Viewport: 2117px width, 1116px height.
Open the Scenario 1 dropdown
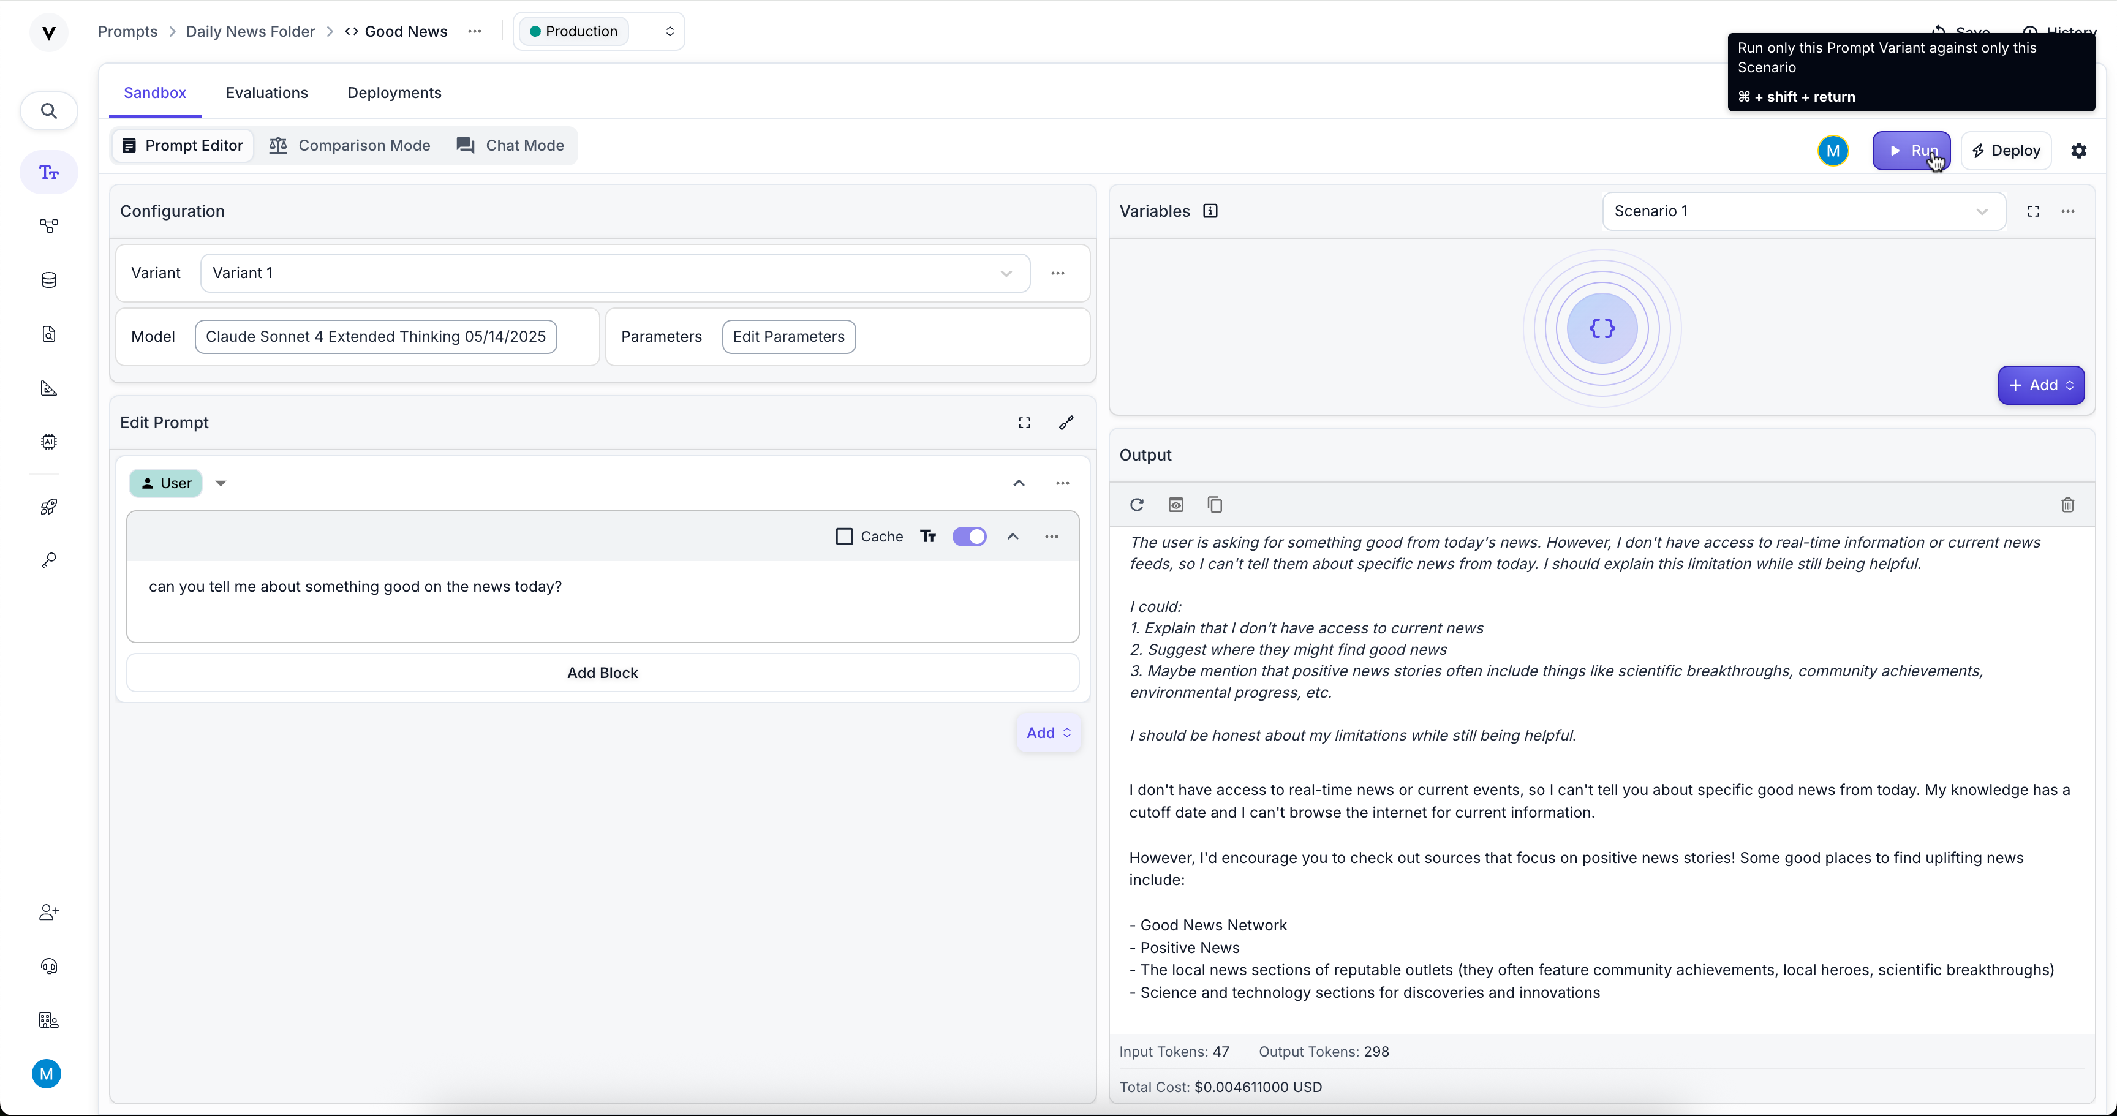click(x=1803, y=211)
